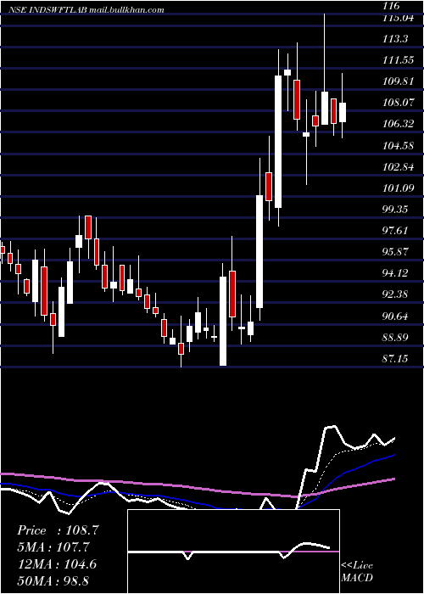Click the 106.32 price axis label
The height and width of the screenshot is (594, 424).
398,124
